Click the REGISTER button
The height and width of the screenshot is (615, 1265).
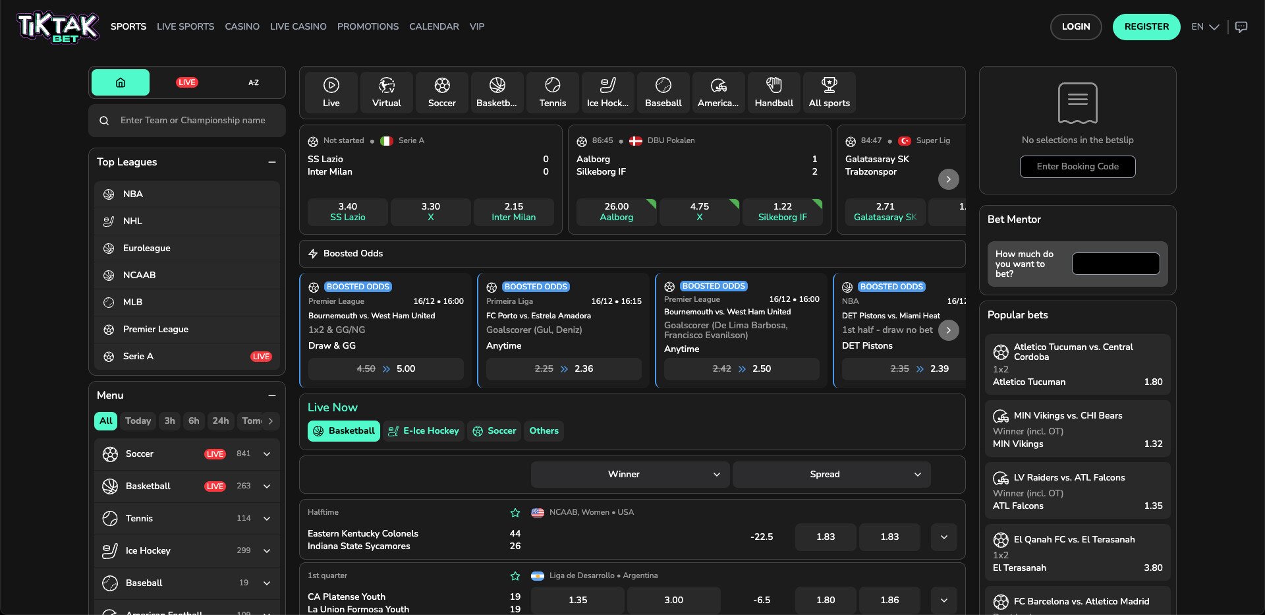tap(1146, 26)
